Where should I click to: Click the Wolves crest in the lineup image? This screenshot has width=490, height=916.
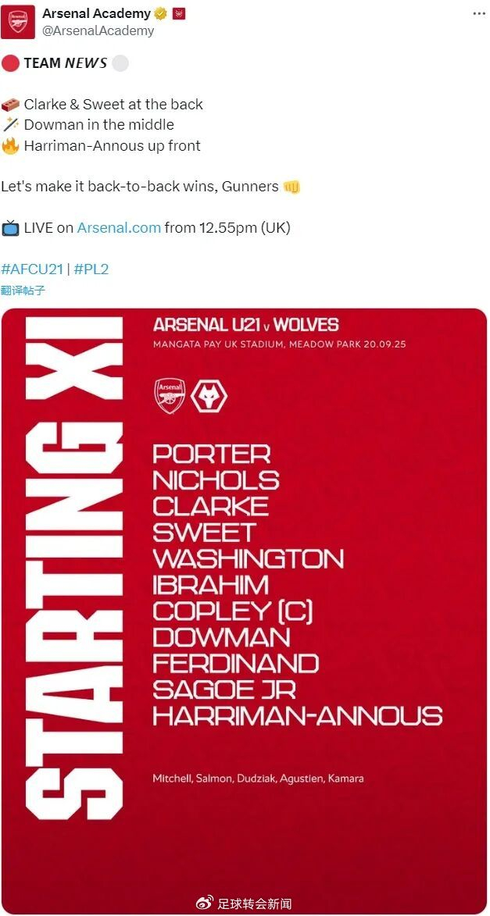coord(209,395)
